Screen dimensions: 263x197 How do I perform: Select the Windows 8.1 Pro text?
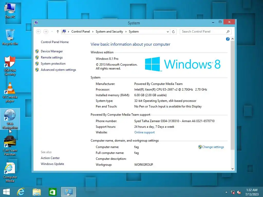pyautogui.click(x=107, y=59)
